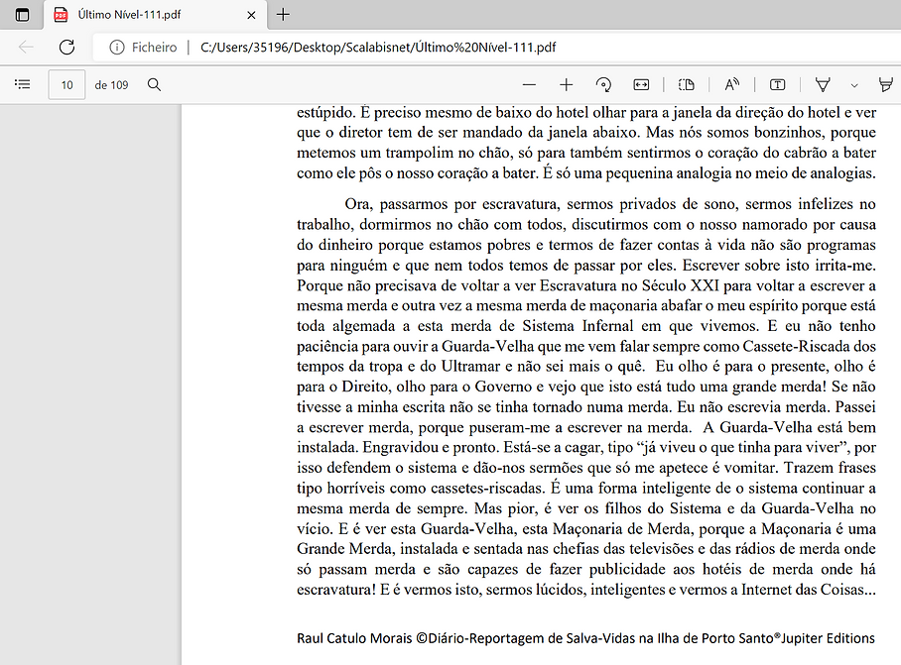This screenshot has height=665, width=901.
Task: Start Read aloud for the PDF
Action: coord(731,85)
